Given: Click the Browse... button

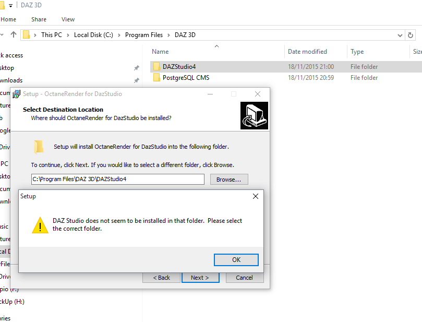Looking at the screenshot, I should [x=229, y=180].
